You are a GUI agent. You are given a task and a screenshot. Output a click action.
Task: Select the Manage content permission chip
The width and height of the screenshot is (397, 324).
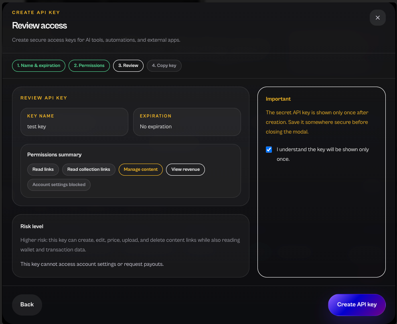coord(140,169)
